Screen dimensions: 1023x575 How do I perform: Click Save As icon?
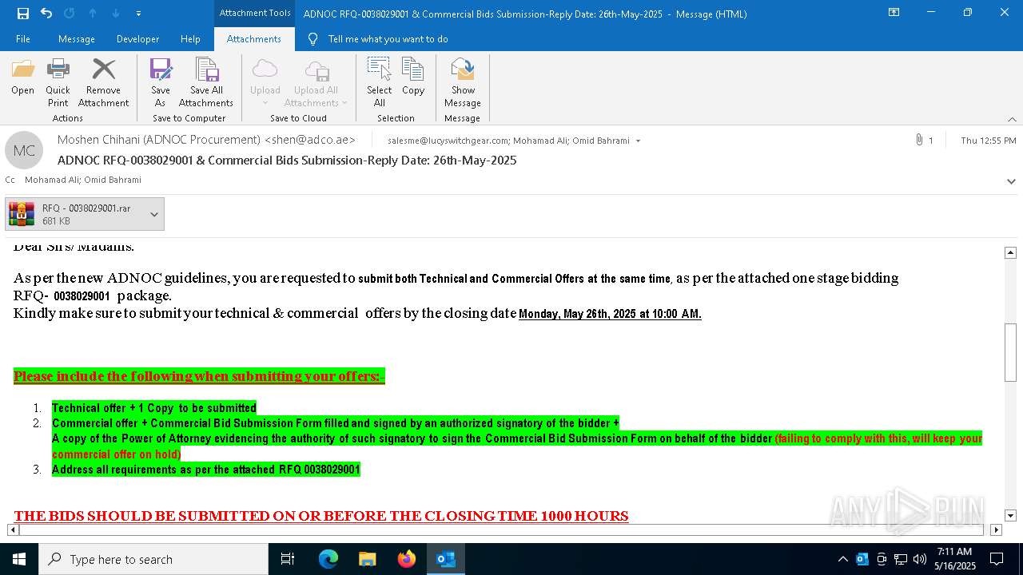point(161,82)
